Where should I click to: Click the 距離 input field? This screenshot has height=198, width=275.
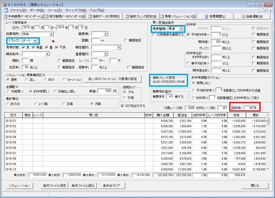click(95, 41)
